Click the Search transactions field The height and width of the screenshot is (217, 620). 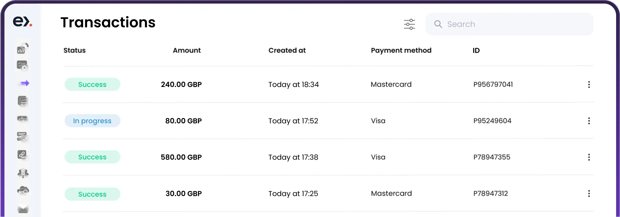point(509,24)
